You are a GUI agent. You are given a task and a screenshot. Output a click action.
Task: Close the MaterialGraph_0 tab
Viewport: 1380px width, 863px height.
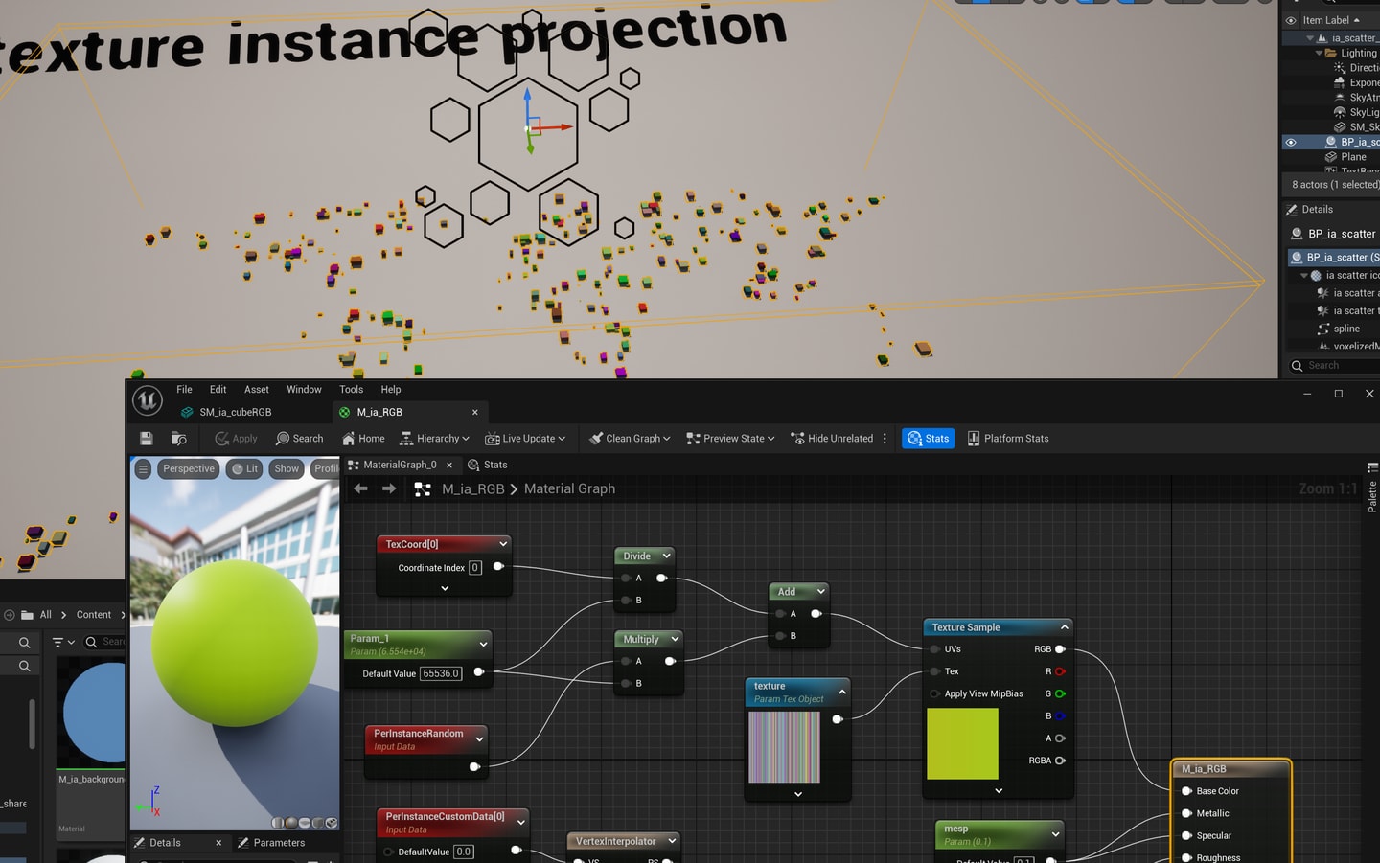(x=448, y=465)
